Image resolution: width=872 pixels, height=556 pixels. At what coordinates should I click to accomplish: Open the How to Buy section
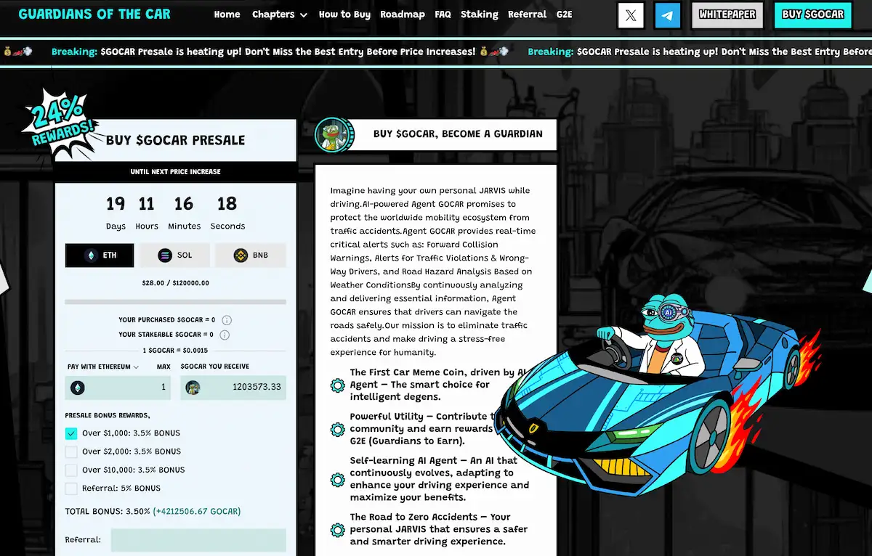344,15
